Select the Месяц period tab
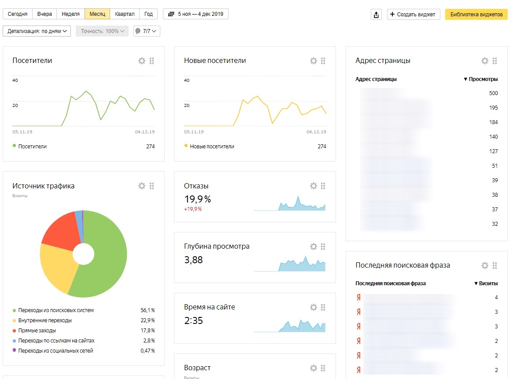The width and height of the screenshot is (513, 379). pyautogui.click(x=97, y=14)
